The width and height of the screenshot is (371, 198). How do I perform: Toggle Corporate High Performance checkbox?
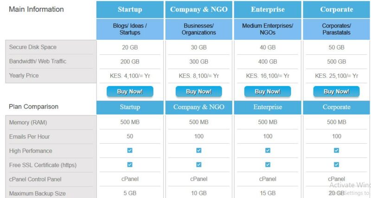(337, 150)
